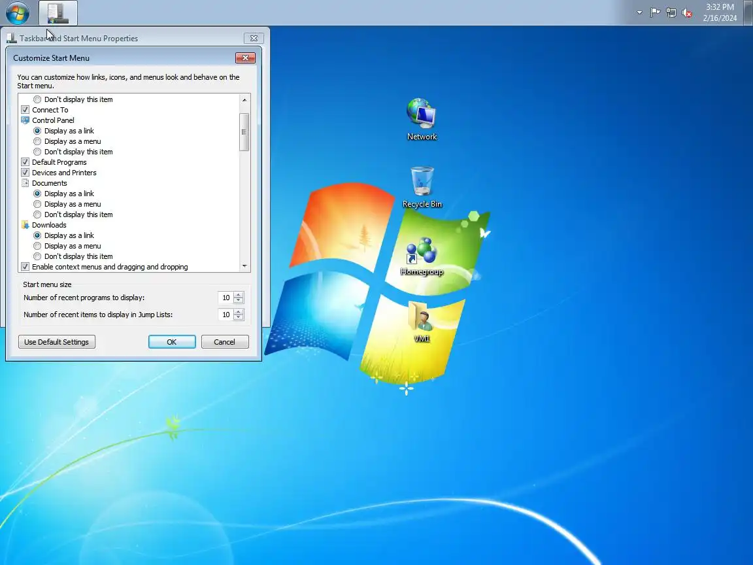Toggle Enable context menus and dragging checkbox

point(25,267)
